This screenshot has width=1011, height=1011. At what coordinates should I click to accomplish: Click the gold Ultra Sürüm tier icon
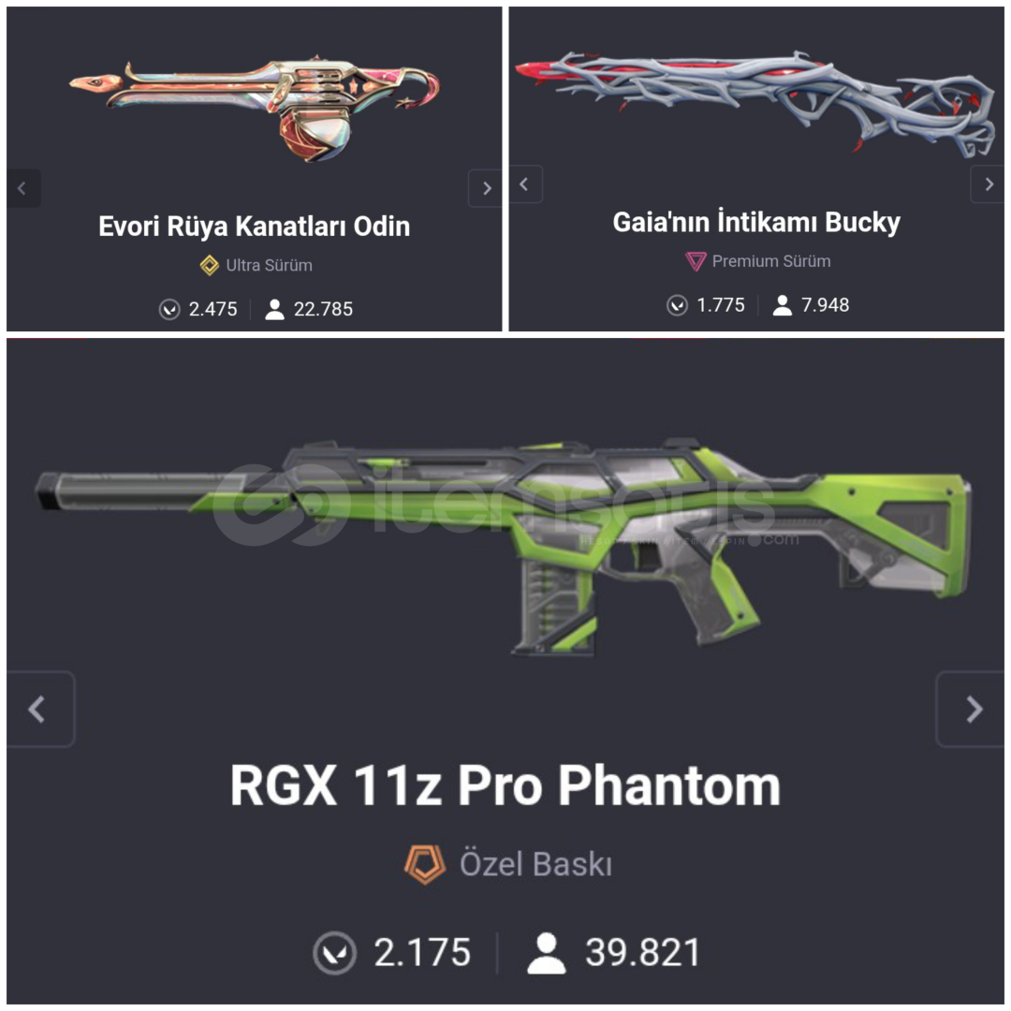pyautogui.click(x=210, y=265)
